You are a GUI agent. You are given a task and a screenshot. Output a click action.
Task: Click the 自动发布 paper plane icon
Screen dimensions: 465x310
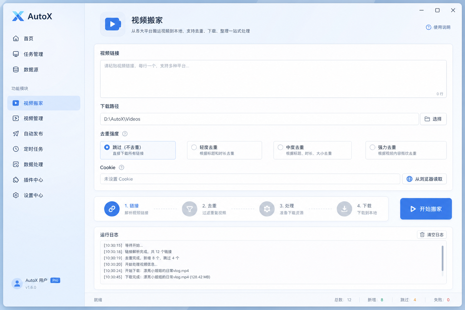pyautogui.click(x=16, y=134)
